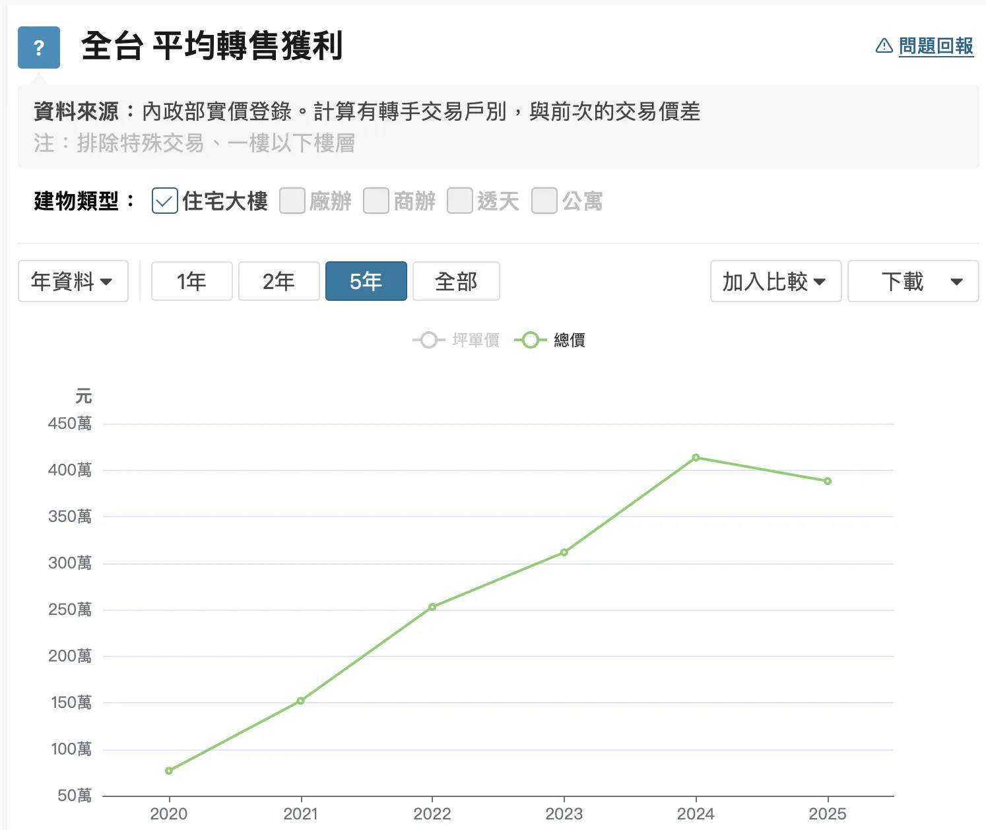Image resolution: width=986 pixels, height=830 pixels.
Task: Toggle the green 總價 legend series
Action: tap(550, 340)
